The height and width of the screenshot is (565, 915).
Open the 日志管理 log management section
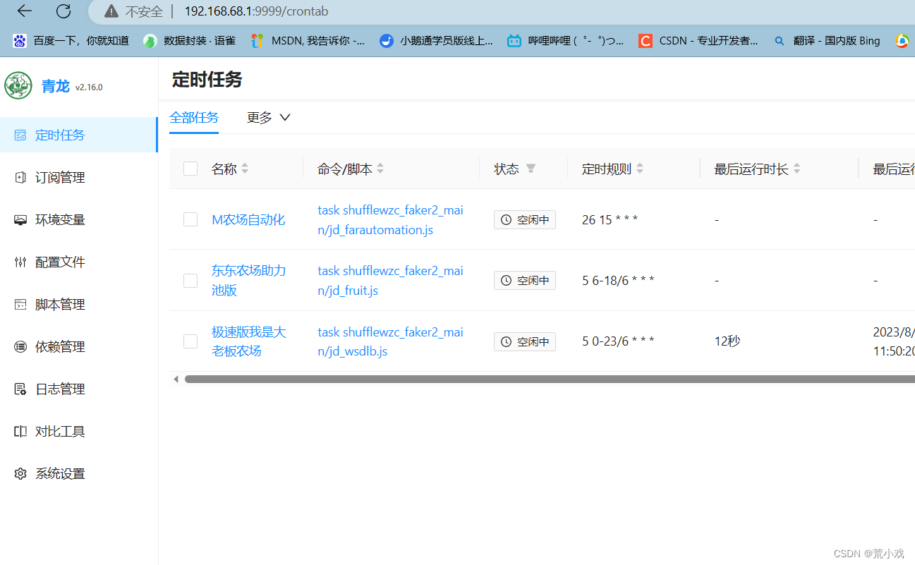[x=60, y=389]
